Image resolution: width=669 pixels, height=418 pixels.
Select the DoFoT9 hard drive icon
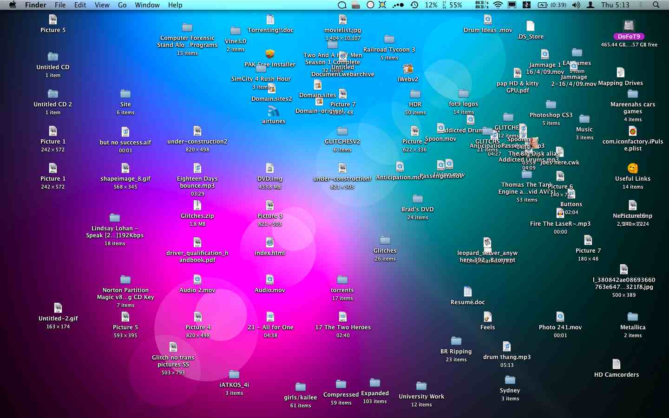[x=629, y=26]
